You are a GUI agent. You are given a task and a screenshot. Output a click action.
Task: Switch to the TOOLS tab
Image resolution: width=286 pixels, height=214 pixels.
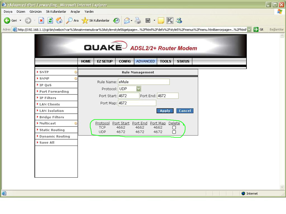[x=165, y=61]
